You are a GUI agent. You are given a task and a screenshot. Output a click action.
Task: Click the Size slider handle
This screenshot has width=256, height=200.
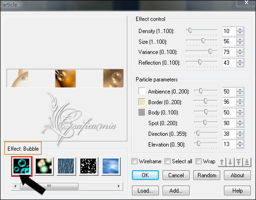[203, 40]
